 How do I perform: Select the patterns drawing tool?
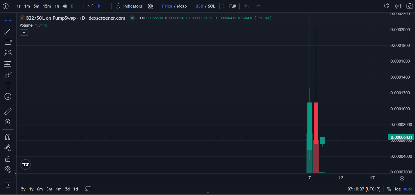pos(8,53)
